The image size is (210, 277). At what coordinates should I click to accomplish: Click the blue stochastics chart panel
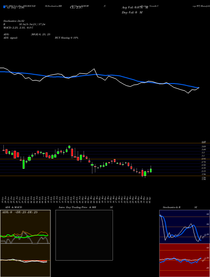pos(184,227)
